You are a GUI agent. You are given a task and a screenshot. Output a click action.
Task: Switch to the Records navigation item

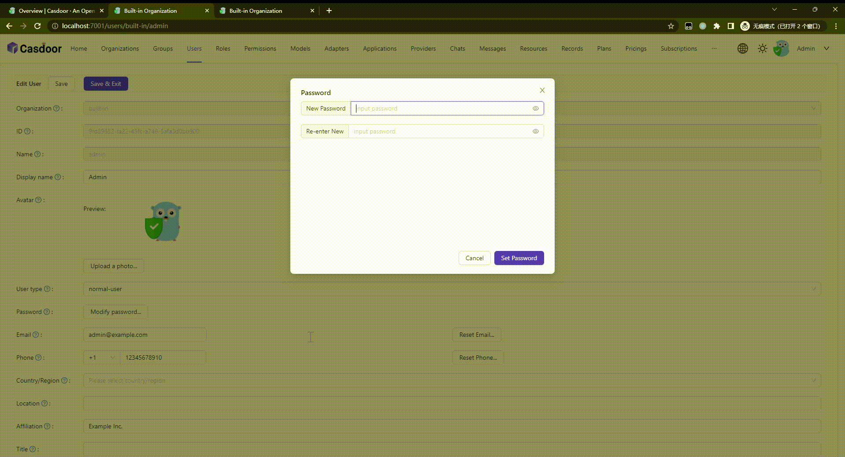tap(571, 48)
